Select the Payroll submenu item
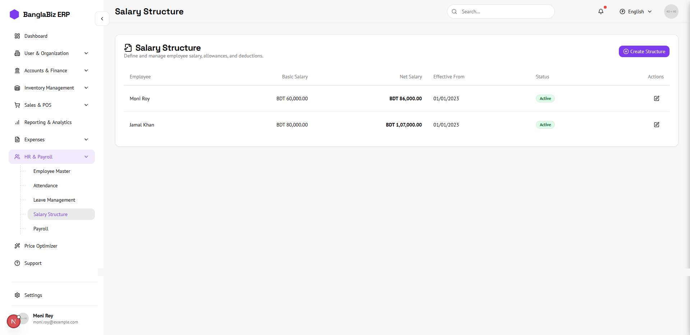The width and height of the screenshot is (690, 335). coord(41,229)
